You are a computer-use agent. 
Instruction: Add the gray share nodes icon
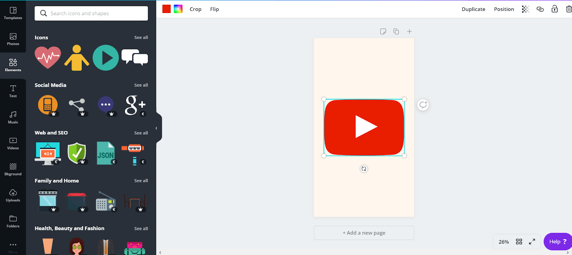pos(77,105)
